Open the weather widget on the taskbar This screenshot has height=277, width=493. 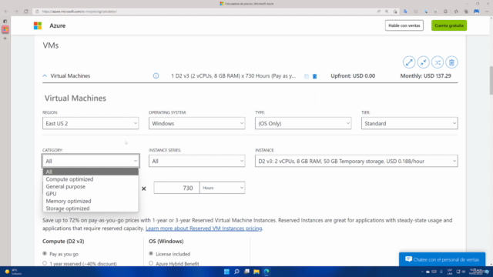(x=12, y=272)
